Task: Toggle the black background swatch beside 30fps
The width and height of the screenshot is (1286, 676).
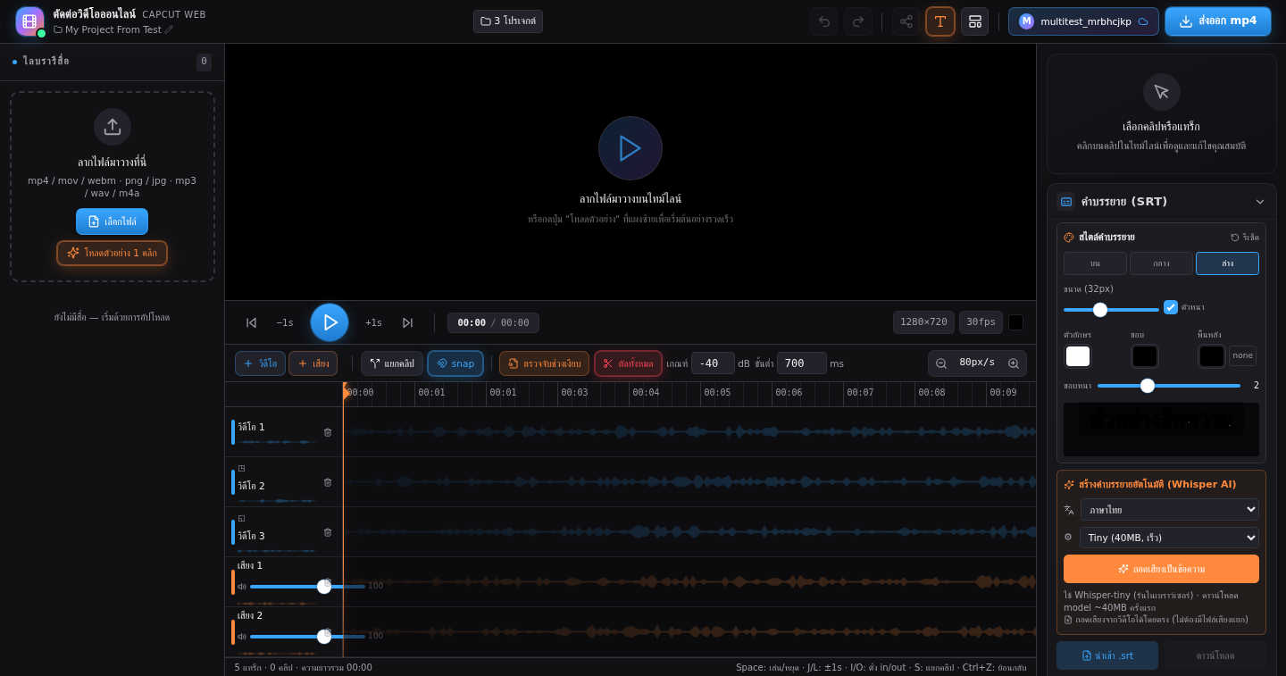Action: pyautogui.click(x=1016, y=322)
